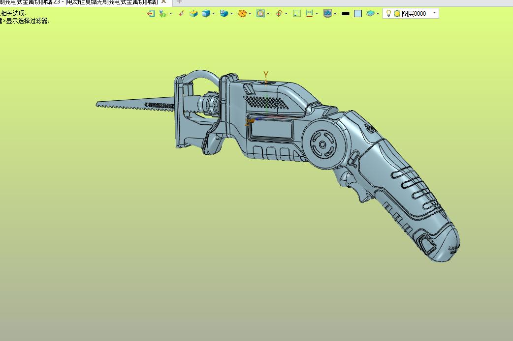Expand dropdown beside dimension measure icon
The width and height of the screenshot is (513, 341).
click(317, 13)
